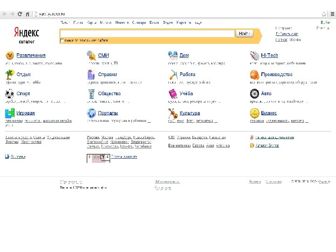
Task: Click the Производство hard hat icon
Action: (254, 75)
